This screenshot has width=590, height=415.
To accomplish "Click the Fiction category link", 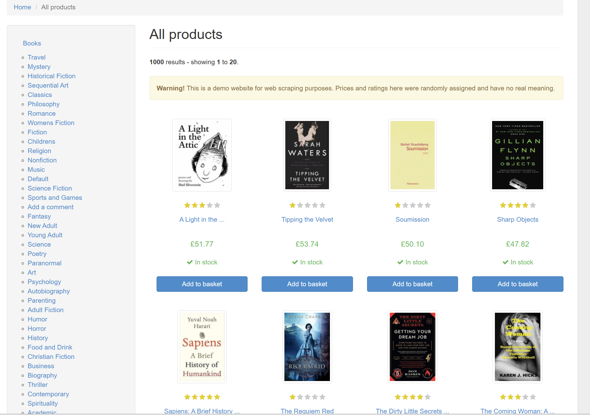I will [x=37, y=132].
